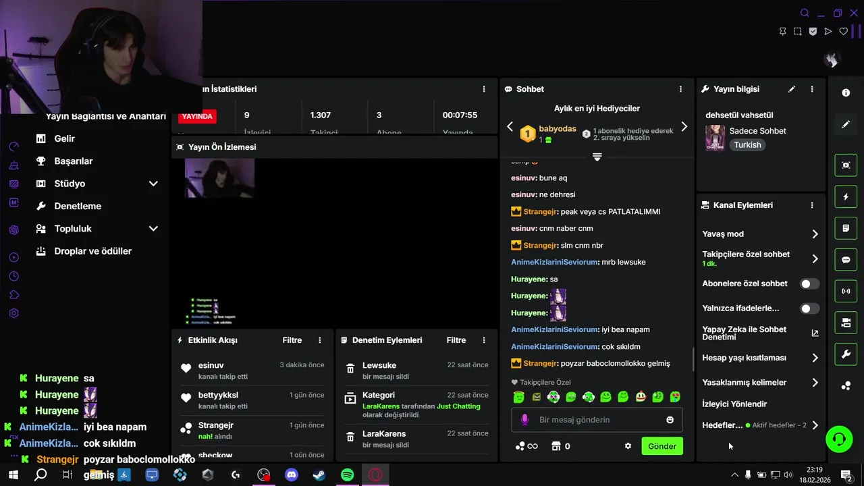Open Yapay Zeka ile Sohbet Denetimi link
The width and height of the screenshot is (864, 486).
pyautogui.click(x=815, y=333)
